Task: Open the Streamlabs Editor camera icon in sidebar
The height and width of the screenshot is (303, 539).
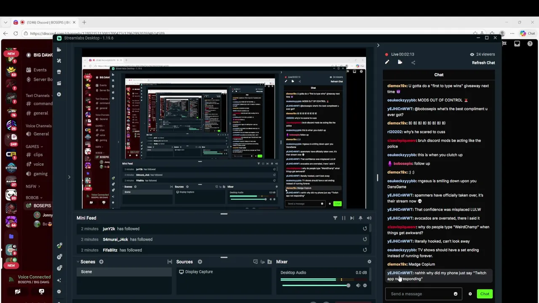Action: click(59, 50)
